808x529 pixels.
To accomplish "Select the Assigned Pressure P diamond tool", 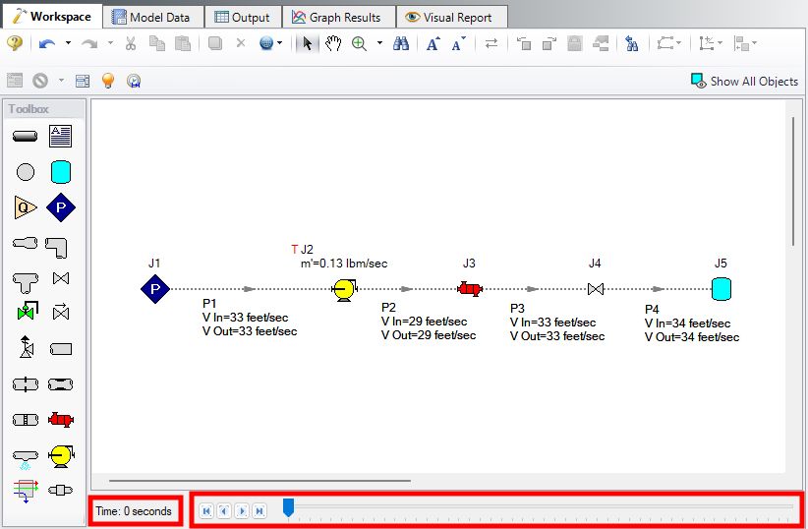I will coord(61,207).
